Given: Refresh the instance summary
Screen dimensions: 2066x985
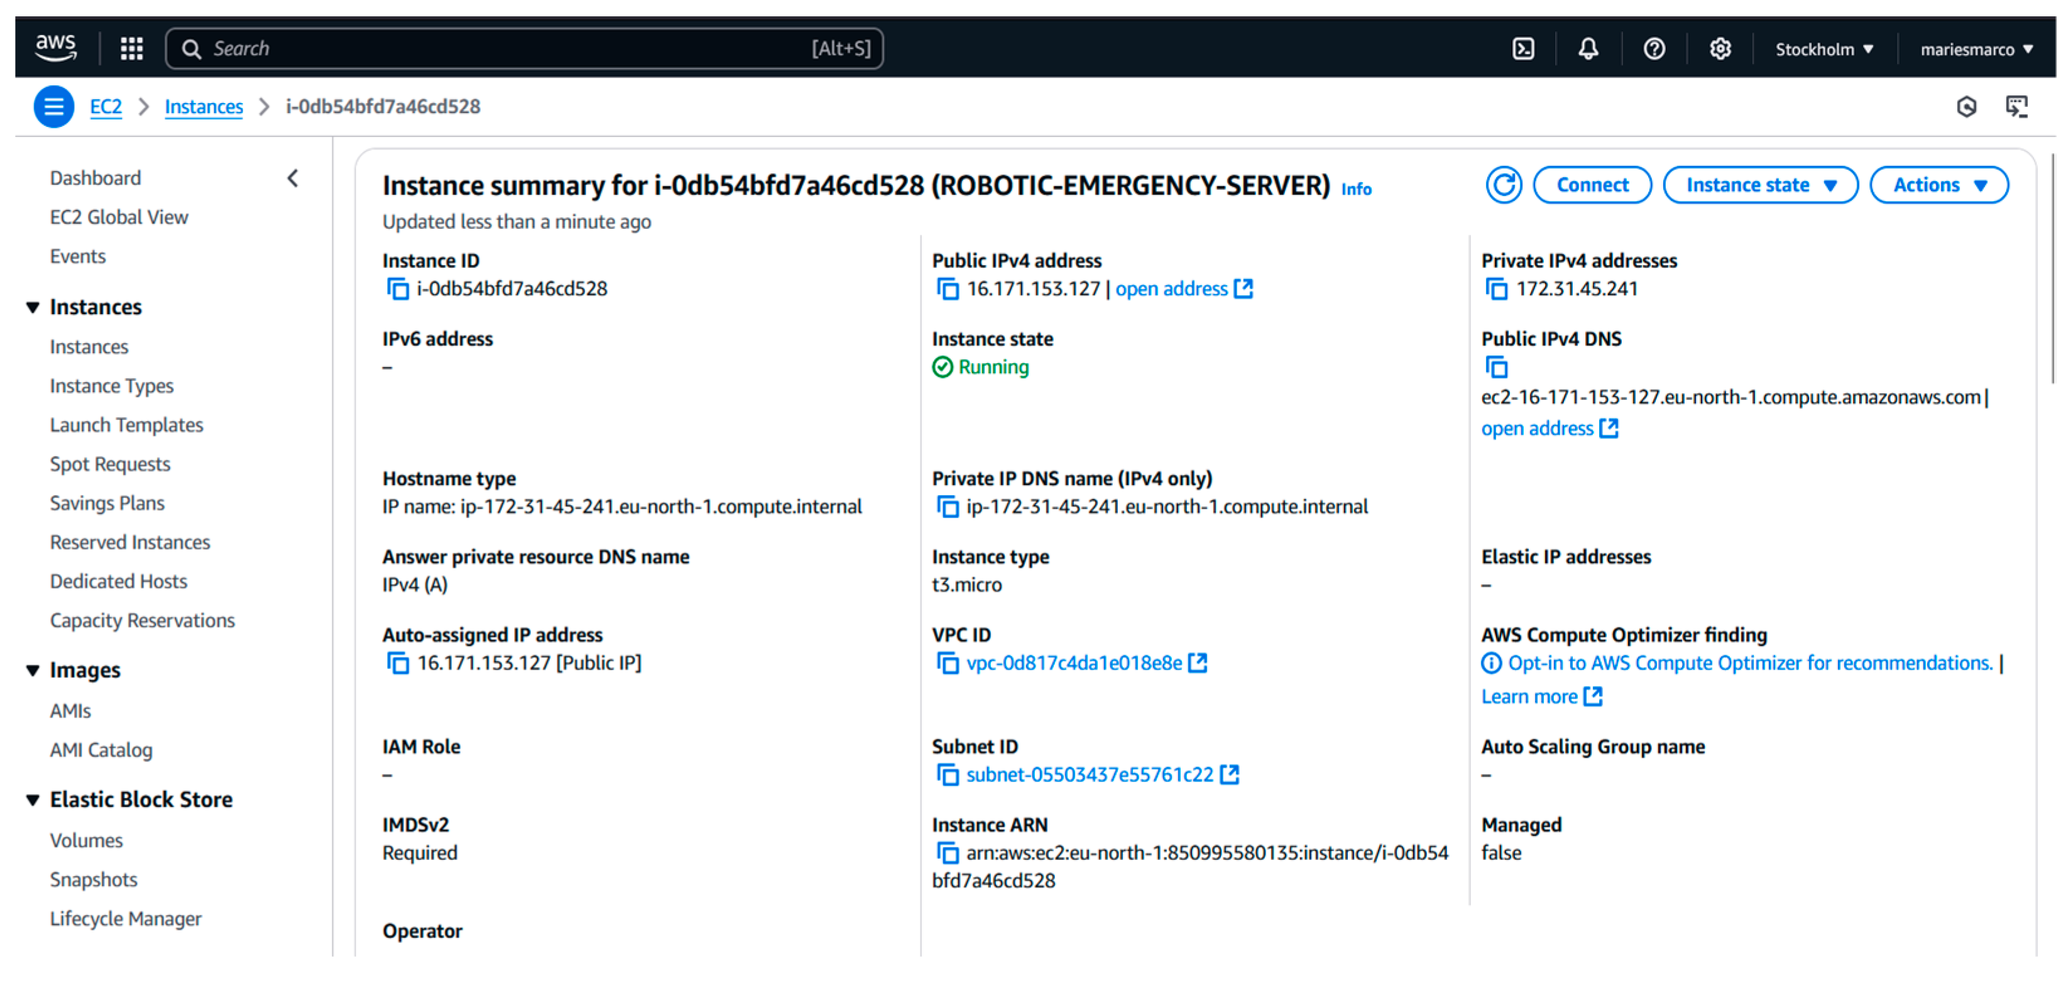Looking at the screenshot, I should coord(1503,185).
